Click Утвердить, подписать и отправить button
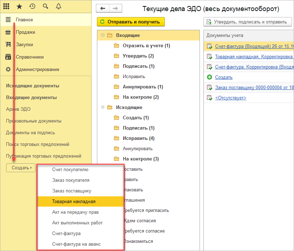The image size is (294, 251). [x=247, y=22]
